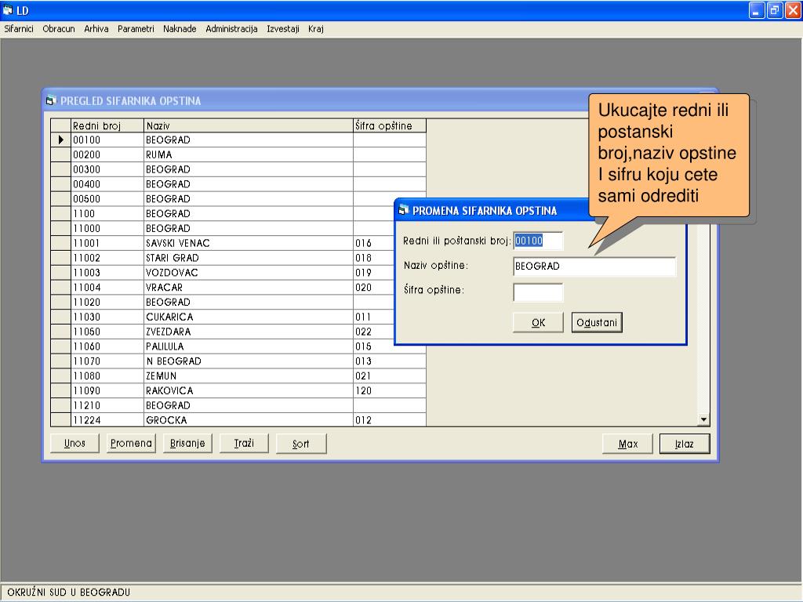Click the Traži search button
803x602 pixels.
point(243,444)
